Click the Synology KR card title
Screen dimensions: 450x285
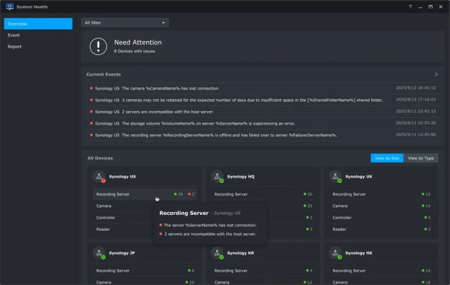pos(241,253)
